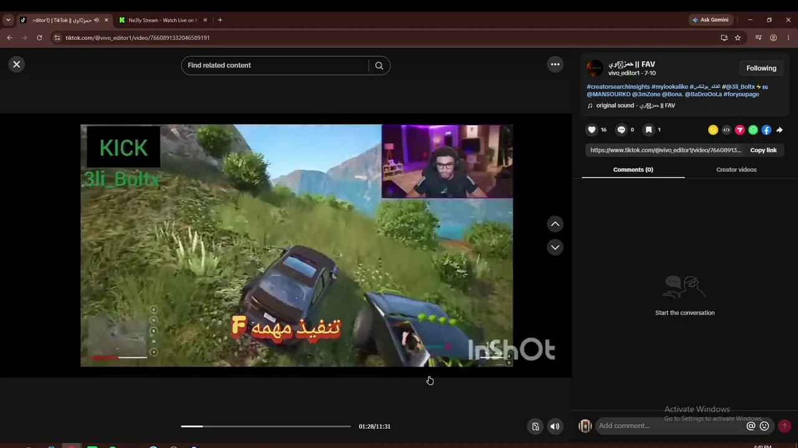The image size is (798, 448).
Task: Switch to the Comments (0) tab
Action: click(633, 170)
